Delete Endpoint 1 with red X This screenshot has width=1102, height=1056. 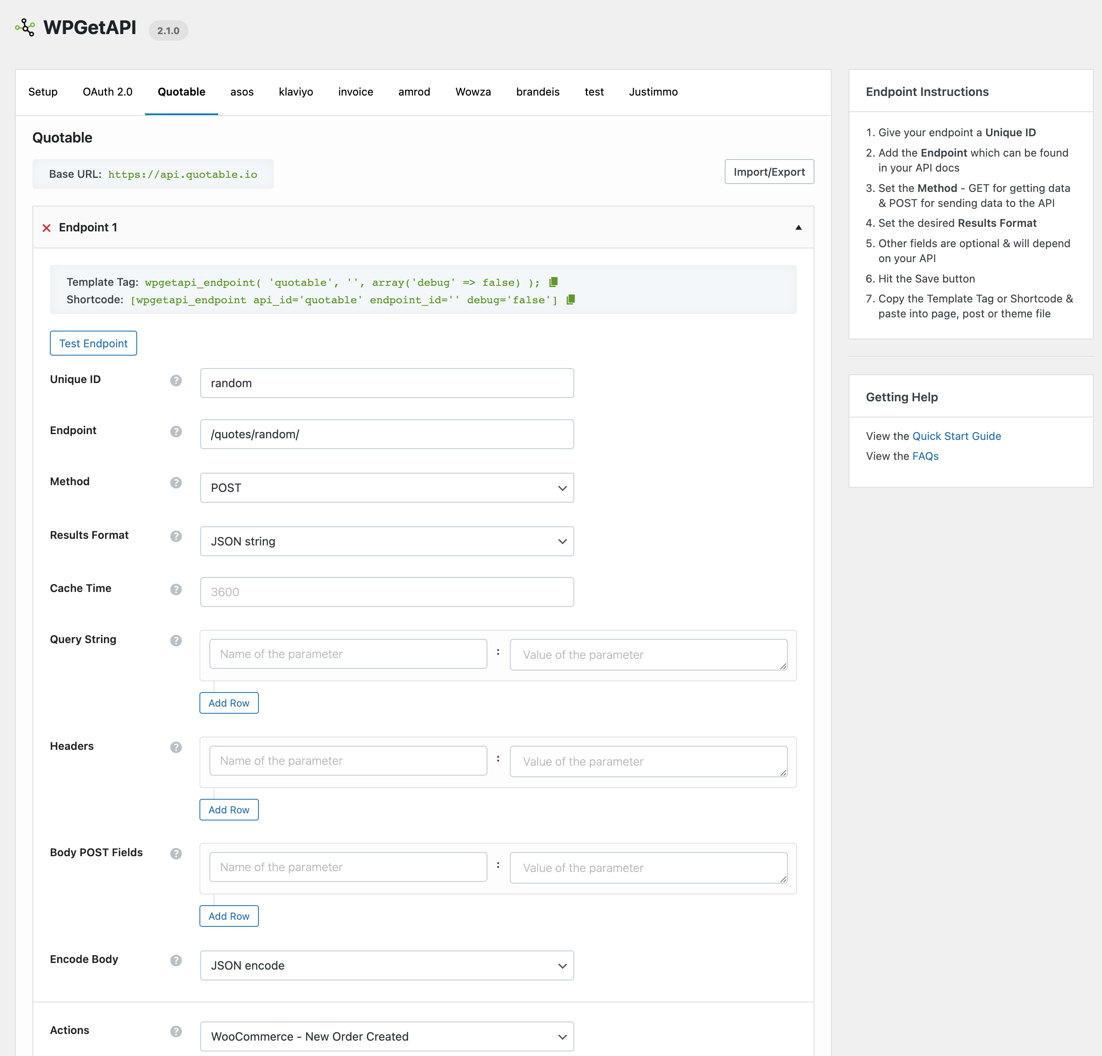click(47, 228)
